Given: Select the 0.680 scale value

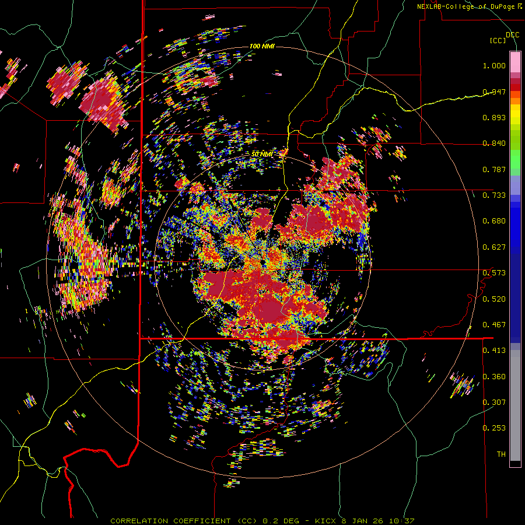Looking at the screenshot, I should click(494, 221).
